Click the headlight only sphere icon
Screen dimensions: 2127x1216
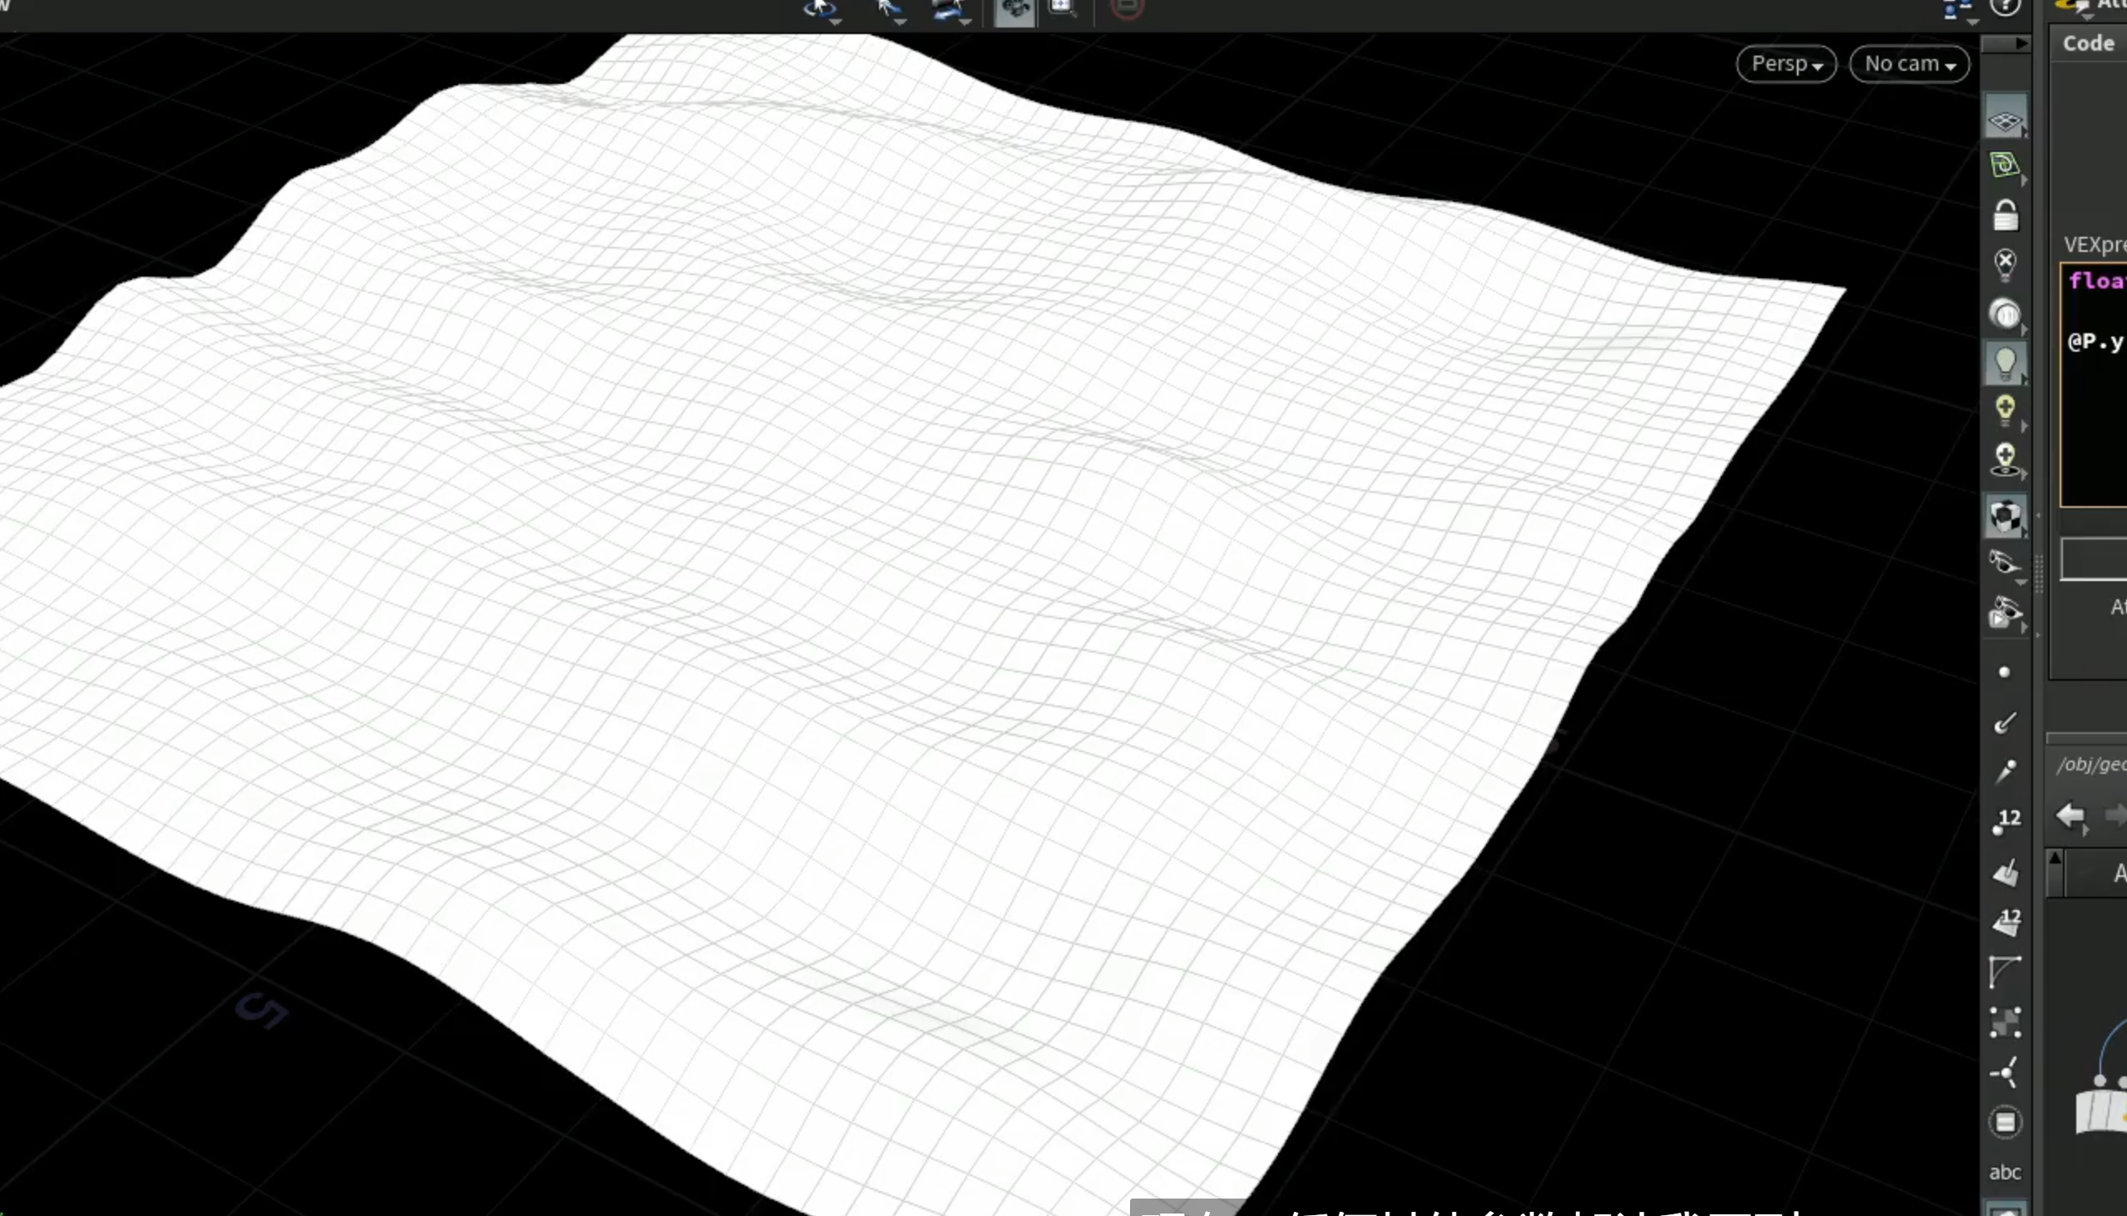[2005, 314]
